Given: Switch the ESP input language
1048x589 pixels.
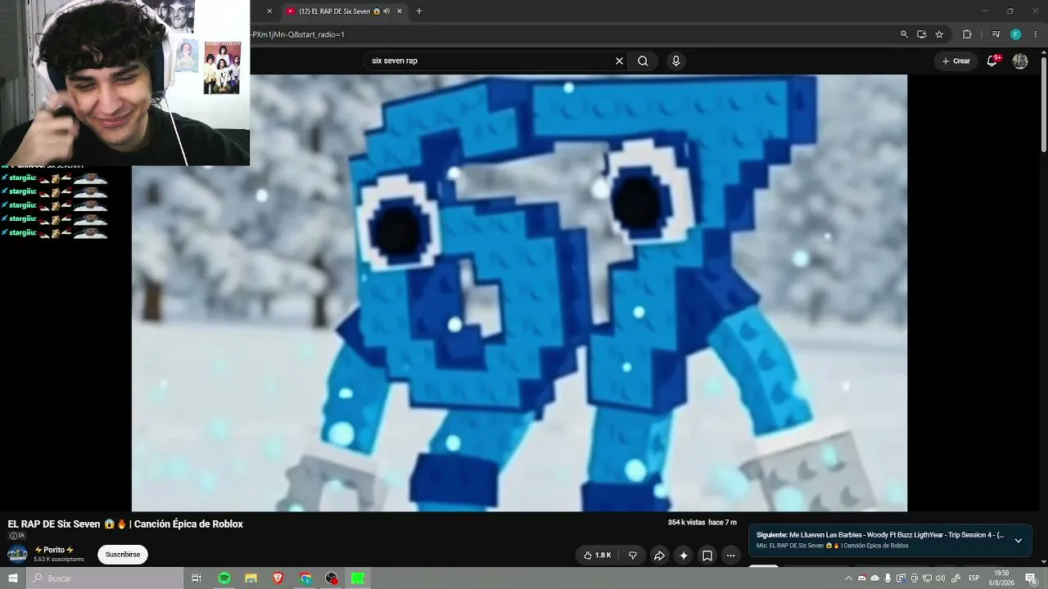Looking at the screenshot, I should pos(974,578).
